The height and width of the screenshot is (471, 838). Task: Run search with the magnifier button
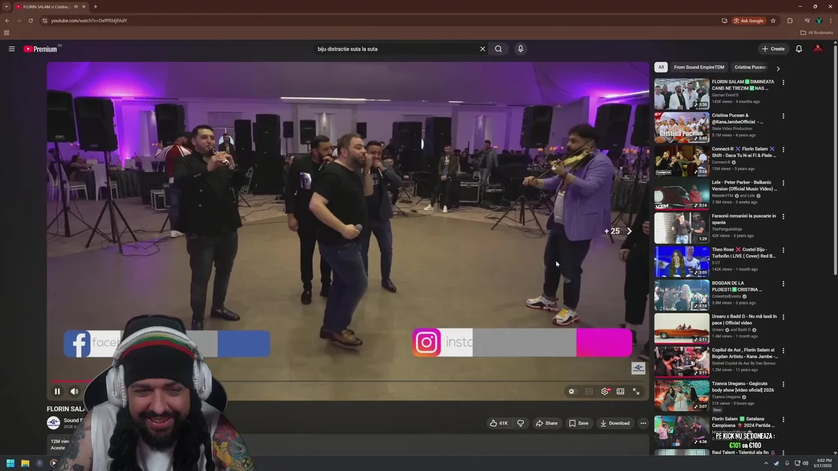498,49
